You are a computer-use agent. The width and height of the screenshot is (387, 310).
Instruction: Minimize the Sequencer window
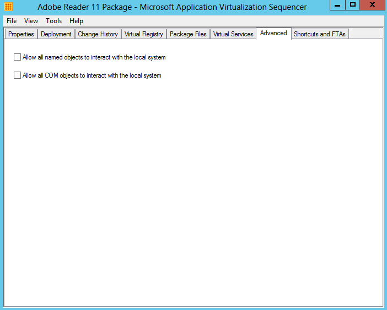point(337,5)
